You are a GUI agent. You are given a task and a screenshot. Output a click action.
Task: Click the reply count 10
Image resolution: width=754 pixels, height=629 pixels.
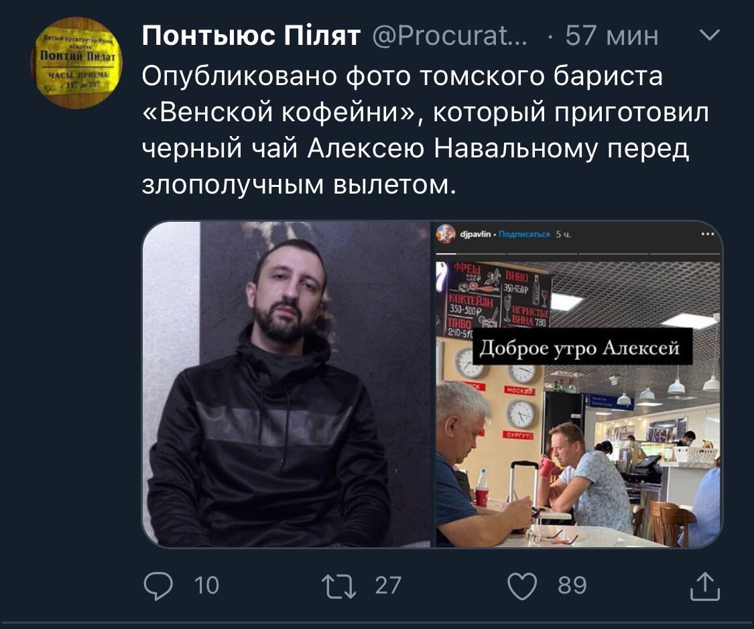pyautogui.click(x=207, y=585)
